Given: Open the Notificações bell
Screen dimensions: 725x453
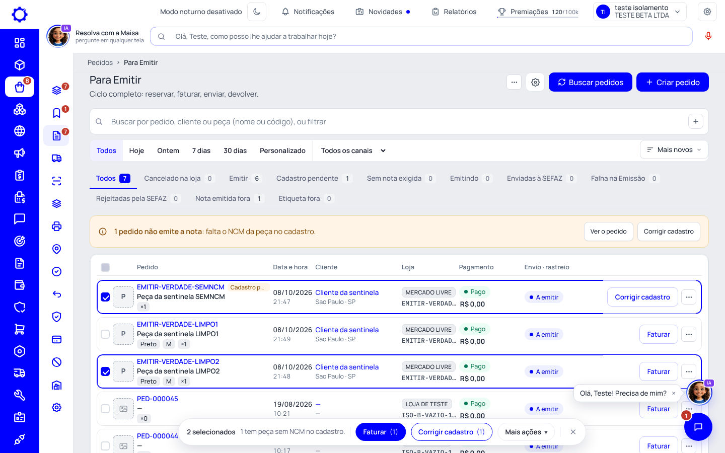Looking at the screenshot, I should [x=308, y=12].
